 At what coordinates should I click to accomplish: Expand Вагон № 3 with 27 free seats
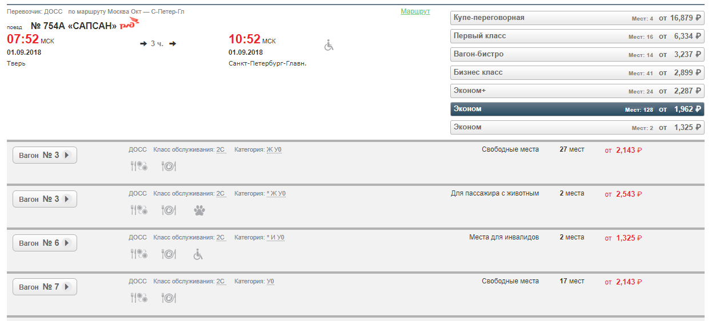pyautogui.click(x=45, y=155)
